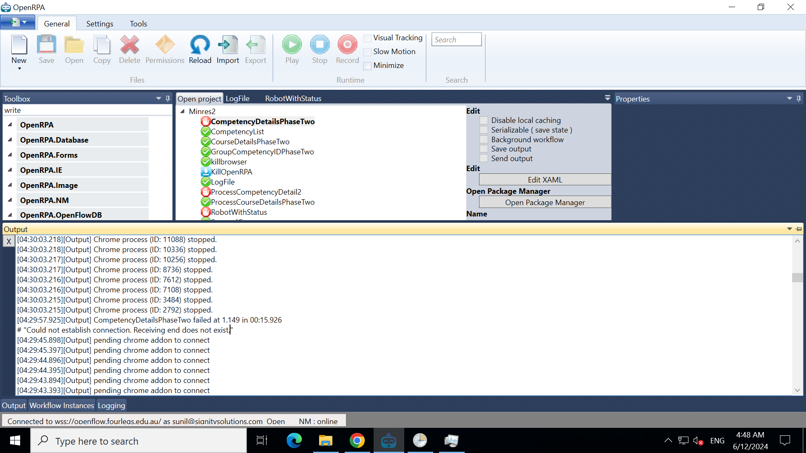Select the General ribbon tab
Screen dimensions: 806x453
(x=57, y=24)
